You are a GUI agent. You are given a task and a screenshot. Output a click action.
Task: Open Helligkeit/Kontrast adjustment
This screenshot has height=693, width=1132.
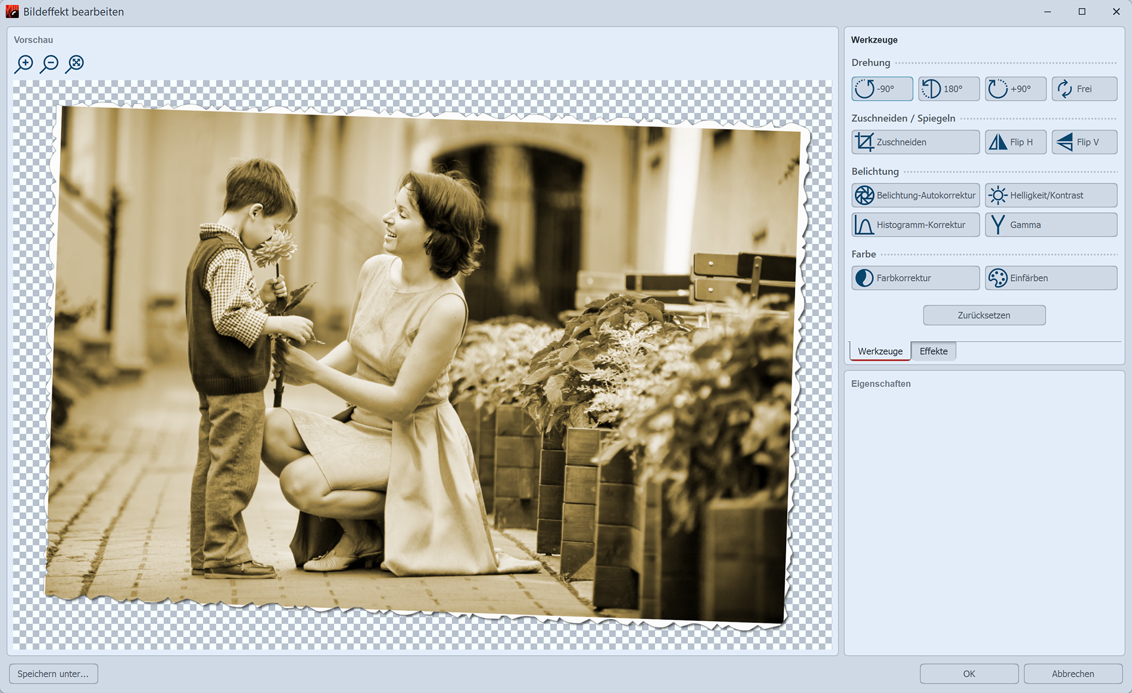click(x=1050, y=195)
